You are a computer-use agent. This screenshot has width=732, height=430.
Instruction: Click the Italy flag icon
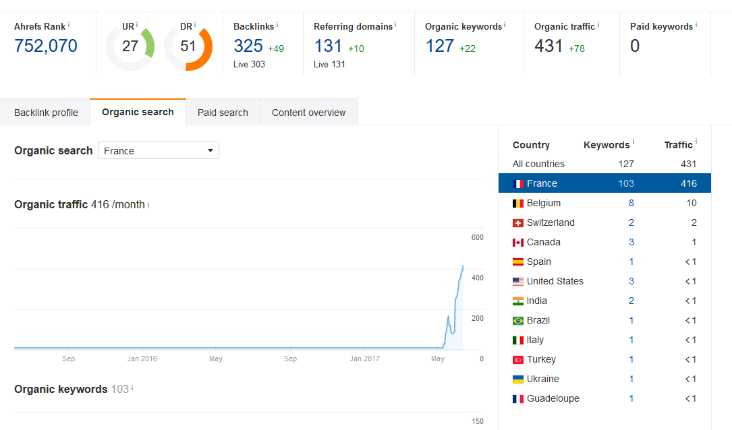coord(518,340)
